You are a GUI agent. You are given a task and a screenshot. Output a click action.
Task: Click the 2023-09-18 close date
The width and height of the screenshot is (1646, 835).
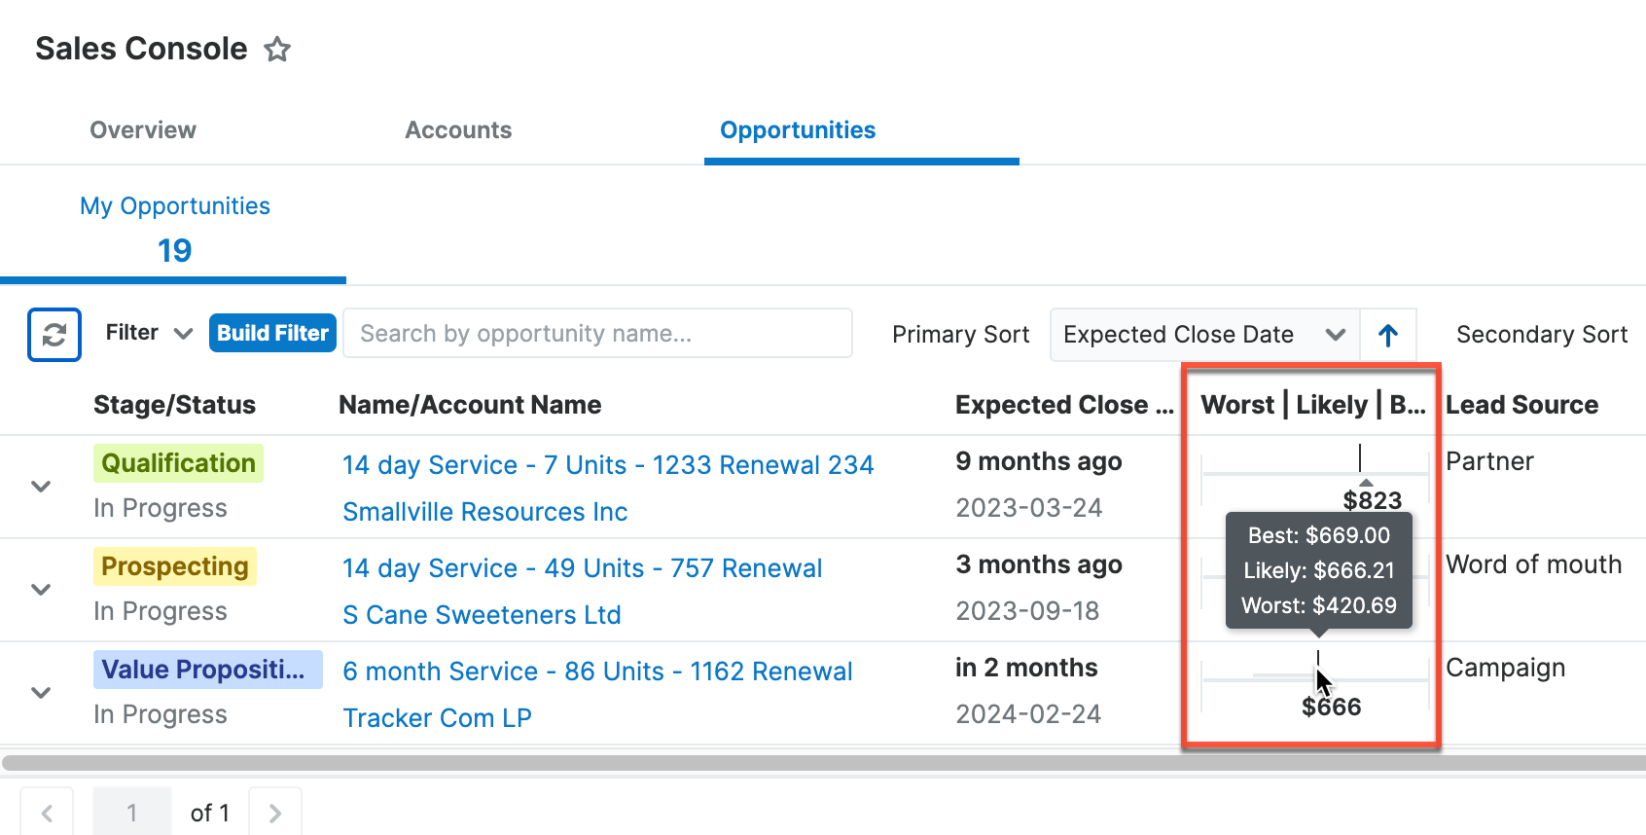click(1027, 611)
